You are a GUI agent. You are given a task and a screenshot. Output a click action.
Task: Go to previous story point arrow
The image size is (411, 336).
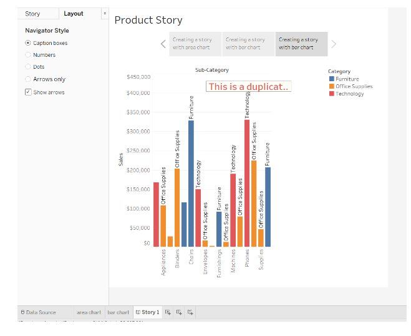(x=163, y=44)
